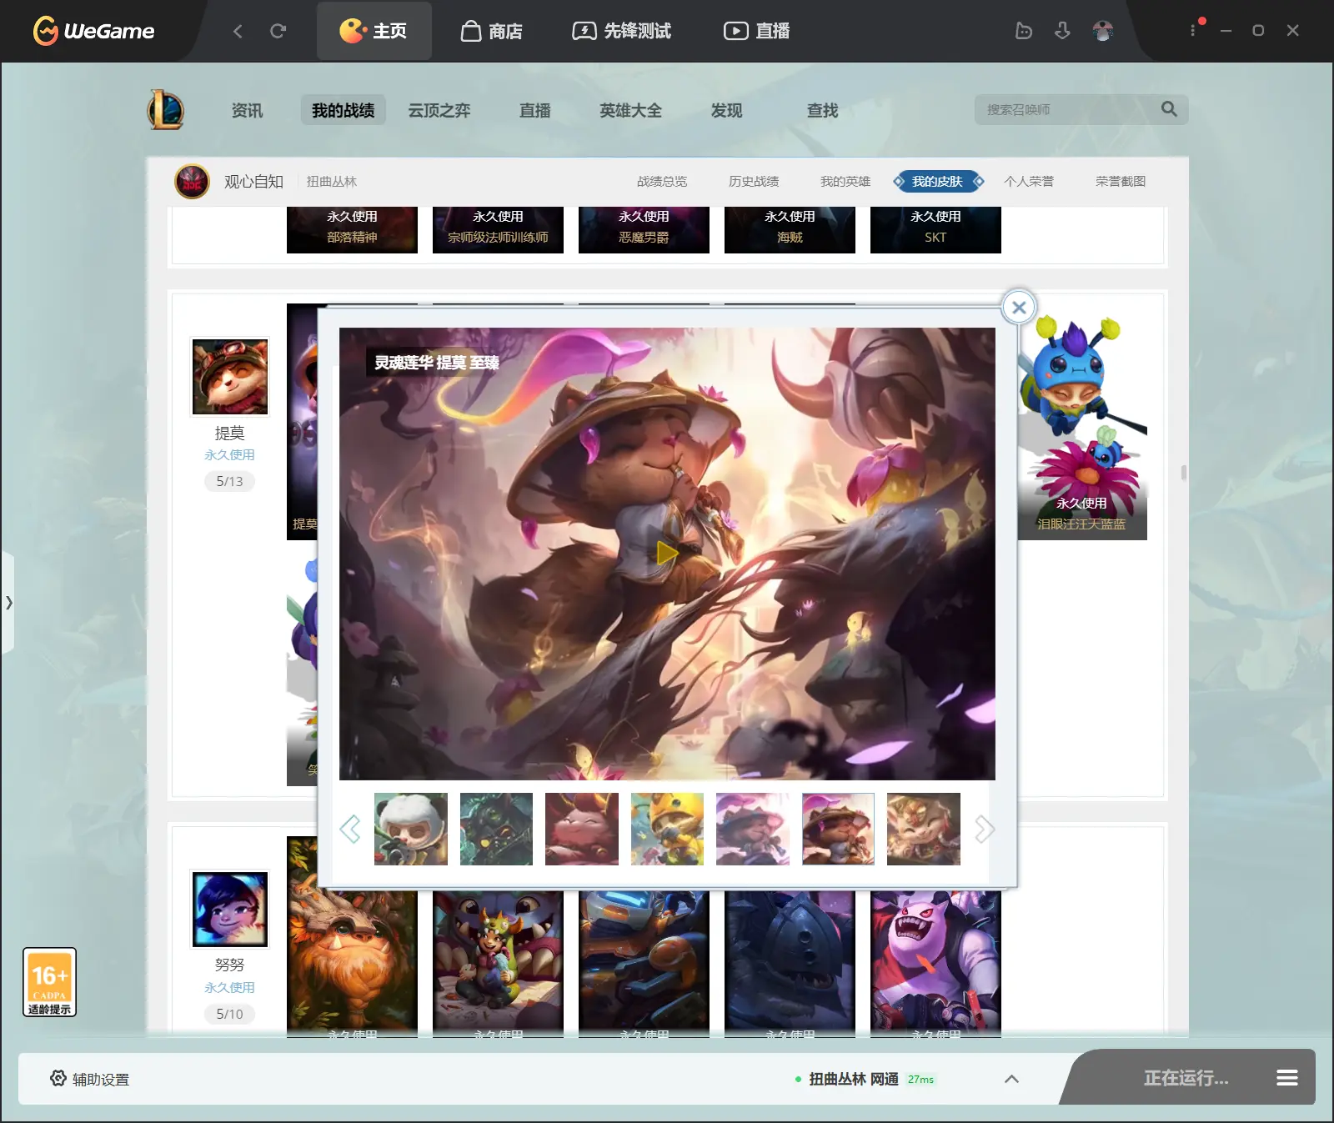
Task: Open the 我的皮肤 sub-tab
Action: [x=938, y=181]
